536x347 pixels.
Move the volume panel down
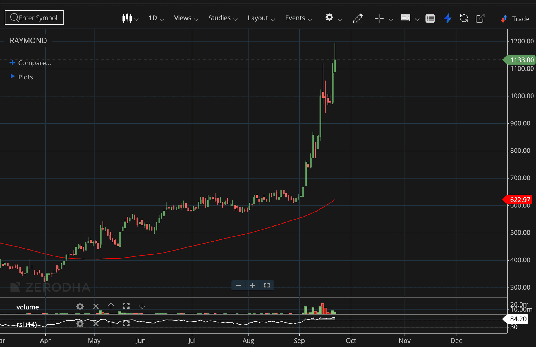(142, 306)
